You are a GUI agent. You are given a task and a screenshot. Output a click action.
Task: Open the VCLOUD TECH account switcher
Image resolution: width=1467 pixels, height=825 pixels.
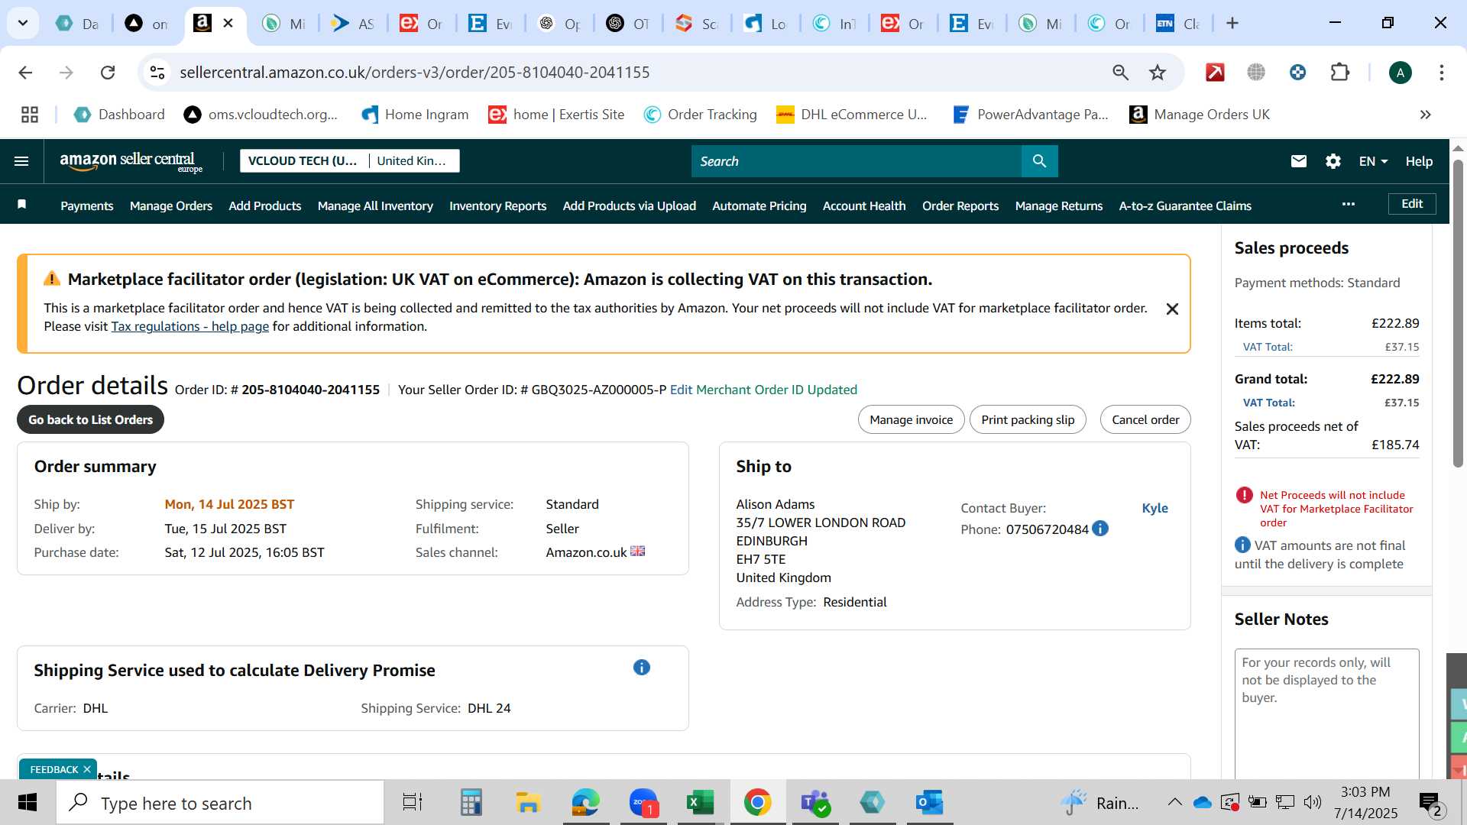click(x=350, y=161)
